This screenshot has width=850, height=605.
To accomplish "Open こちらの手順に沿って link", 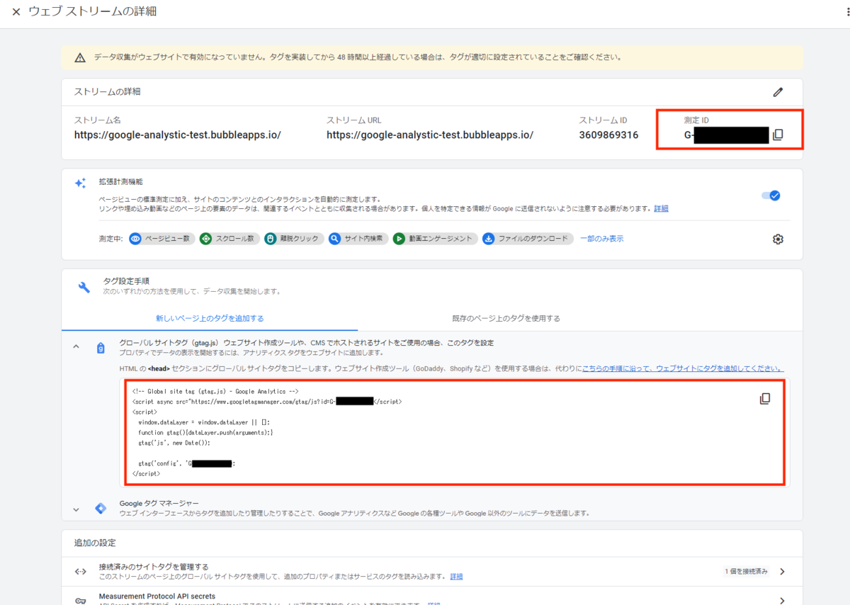I will pos(683,368).
